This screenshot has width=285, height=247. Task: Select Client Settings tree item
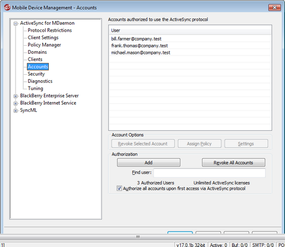click(43, 38)
